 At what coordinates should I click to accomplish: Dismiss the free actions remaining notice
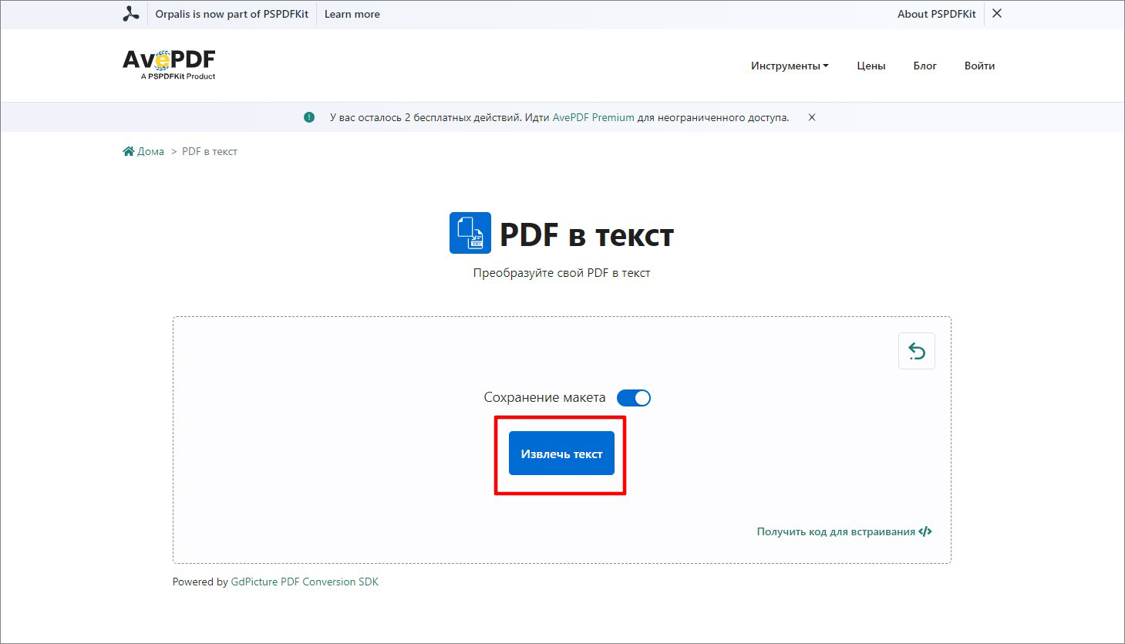(812, 117)
